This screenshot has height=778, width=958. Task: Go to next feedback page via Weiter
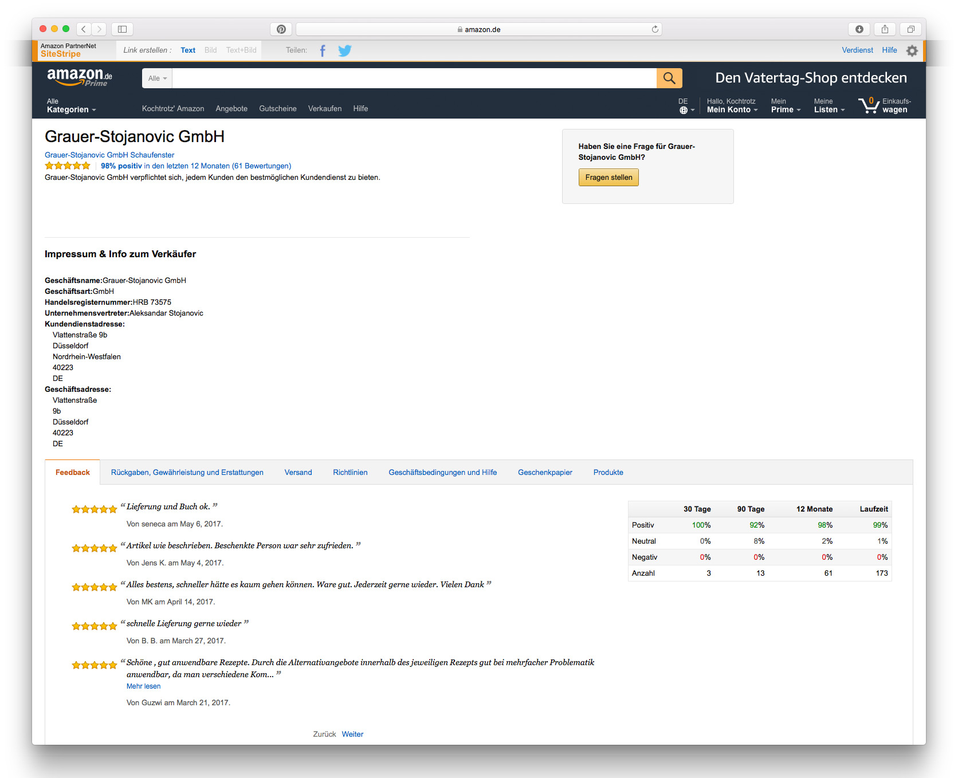(352, 734)
